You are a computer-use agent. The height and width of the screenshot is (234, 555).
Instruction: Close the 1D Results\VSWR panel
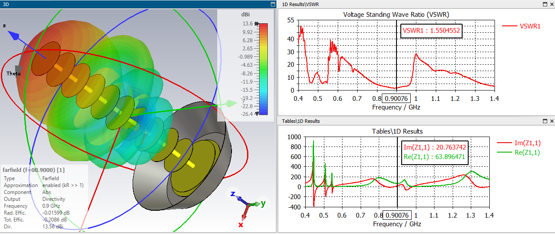tap(551, 4)
